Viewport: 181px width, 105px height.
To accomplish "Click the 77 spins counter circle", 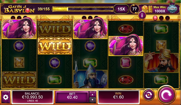I will tap(134, 9).
